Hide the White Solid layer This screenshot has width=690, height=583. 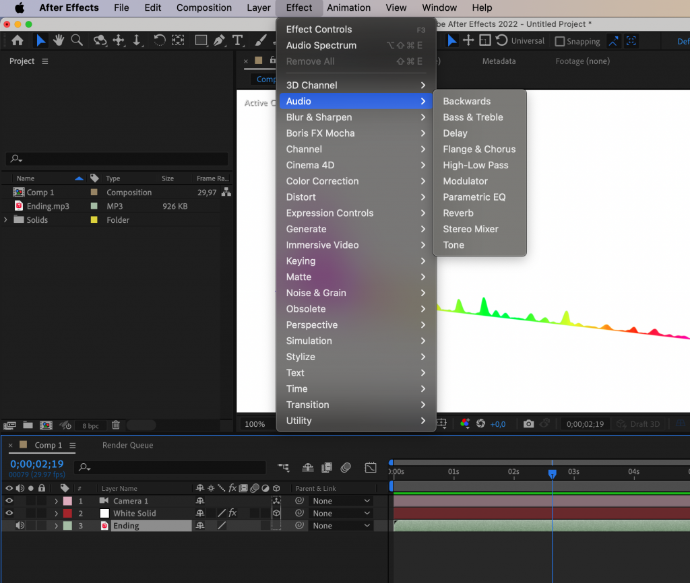tap(9, 513)
